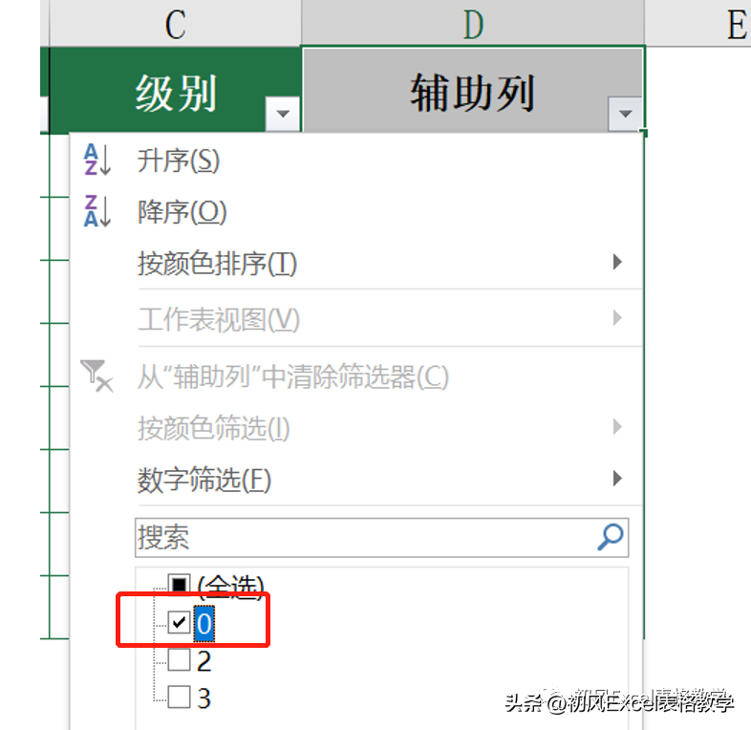Open the filter dropdown on 级别 header
Image resolution: width=751 pixels, height=730 pixels.
(283, 114)
